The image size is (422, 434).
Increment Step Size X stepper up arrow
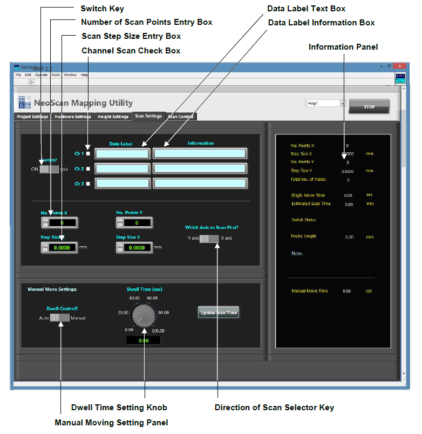(45, 245)
